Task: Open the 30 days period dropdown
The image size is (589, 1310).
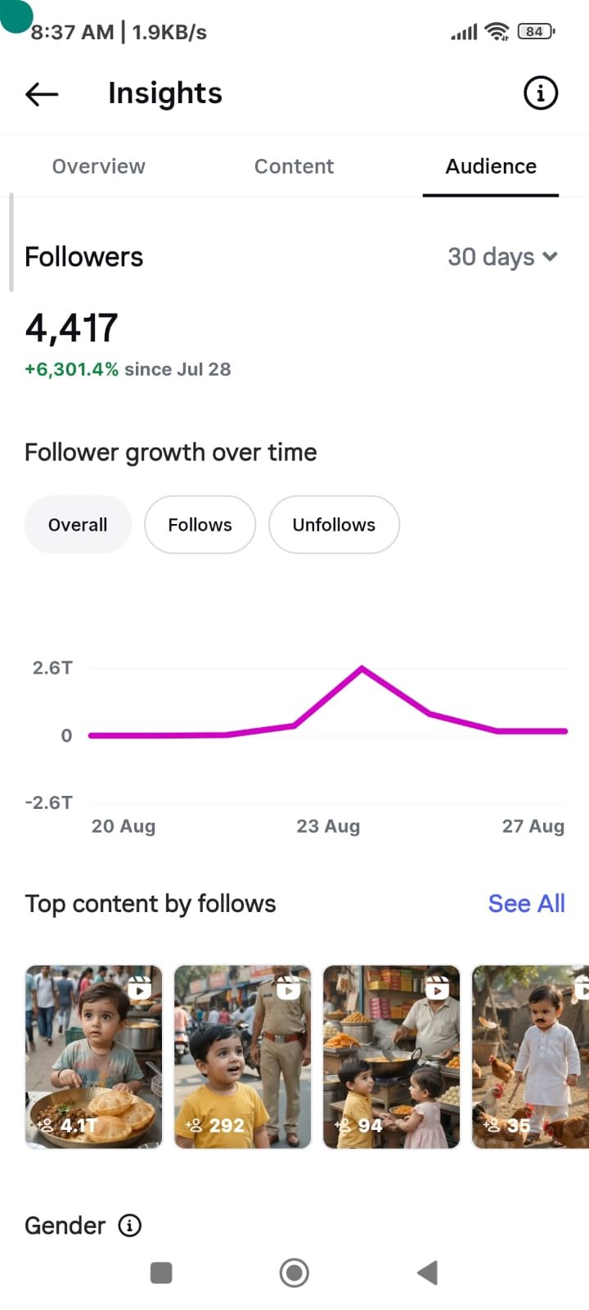Action: click(x=503, y=257)
